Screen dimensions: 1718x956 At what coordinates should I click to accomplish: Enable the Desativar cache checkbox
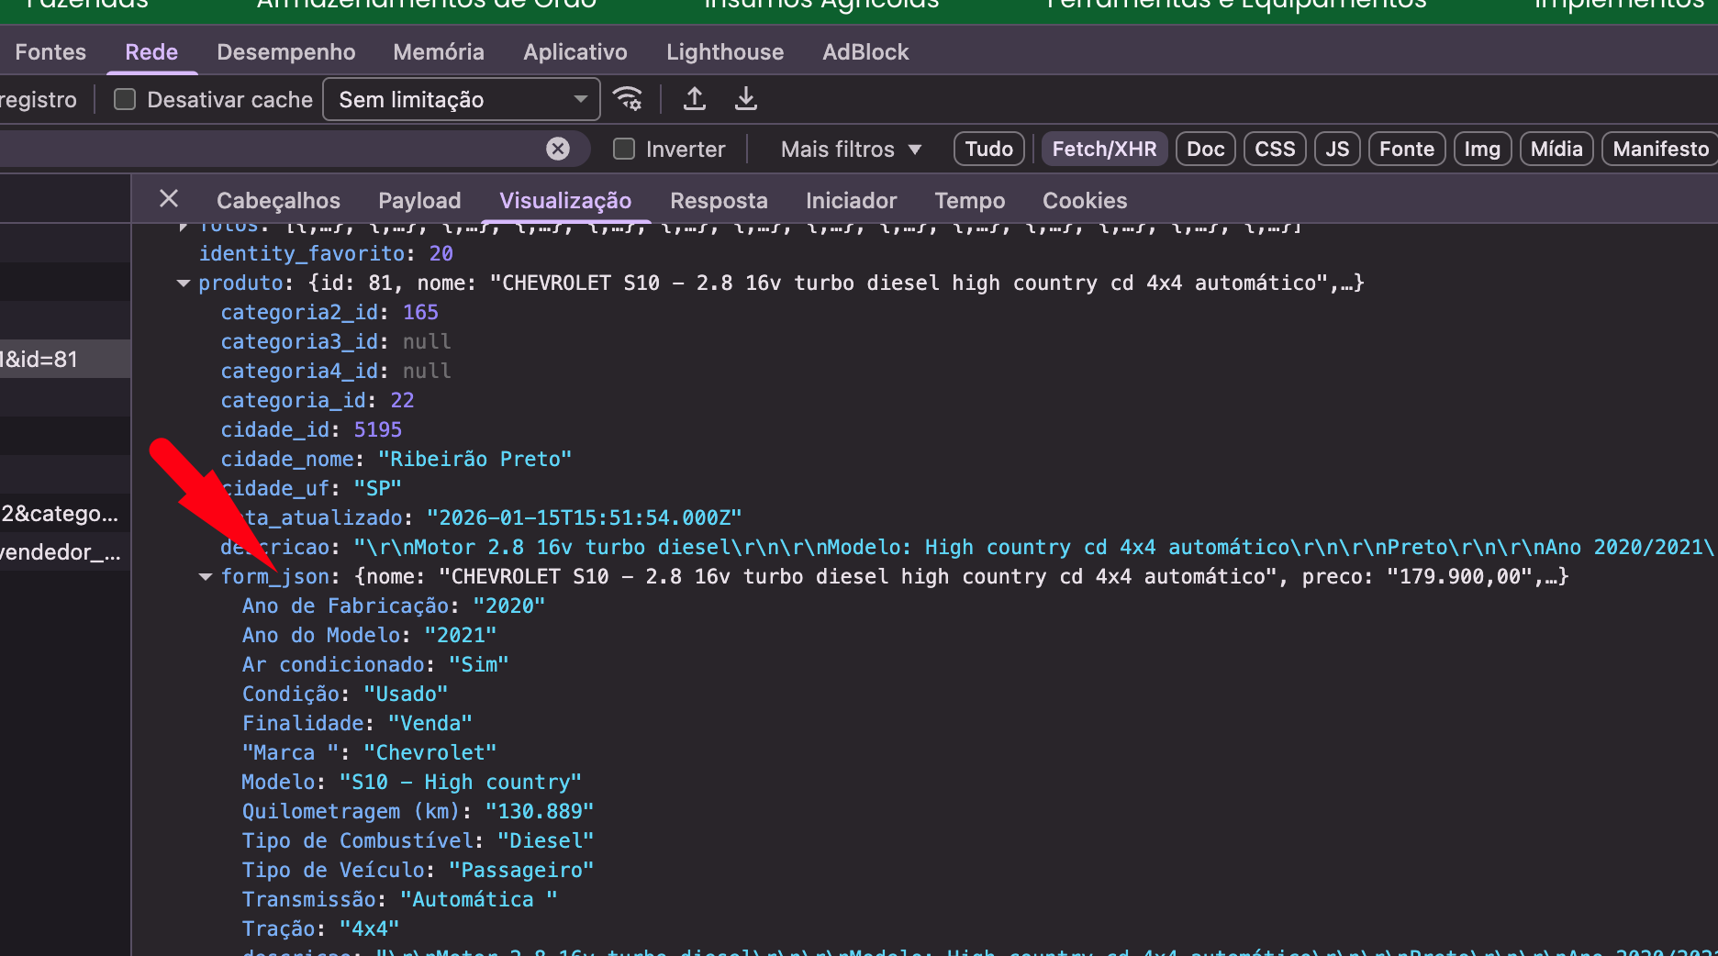125,99
